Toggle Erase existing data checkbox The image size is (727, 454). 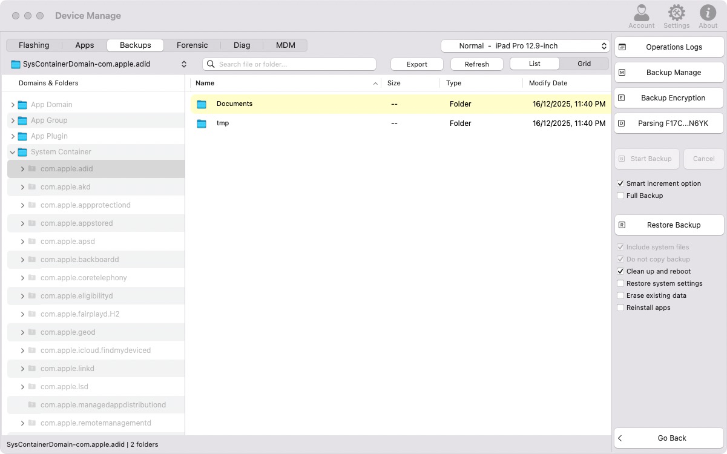(620, 295)
